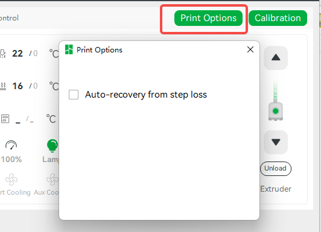Screen dimensions: 321x232
Task: Open the Calibration button
Action: coord(278,18)
